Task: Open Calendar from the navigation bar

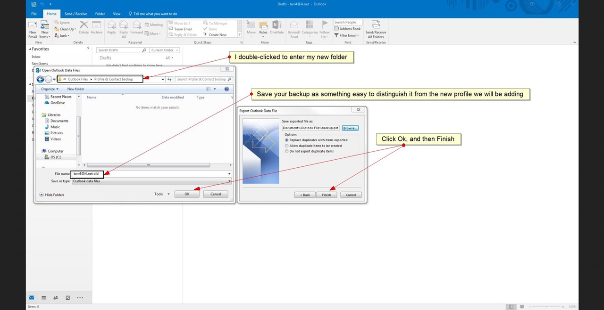Action: pos(43,298)
